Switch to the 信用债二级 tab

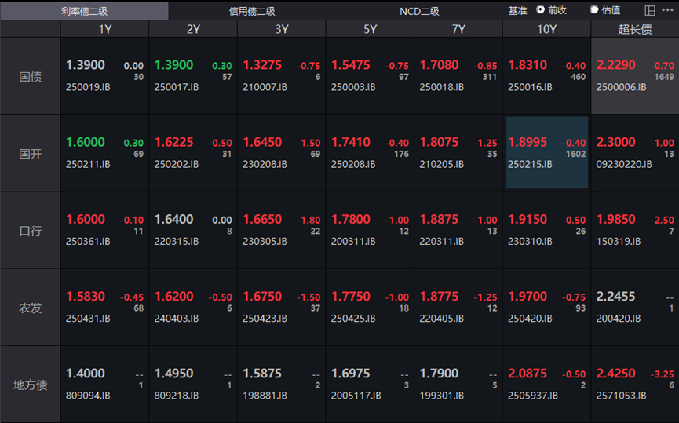pyautogui.click(x=252, y=11)
